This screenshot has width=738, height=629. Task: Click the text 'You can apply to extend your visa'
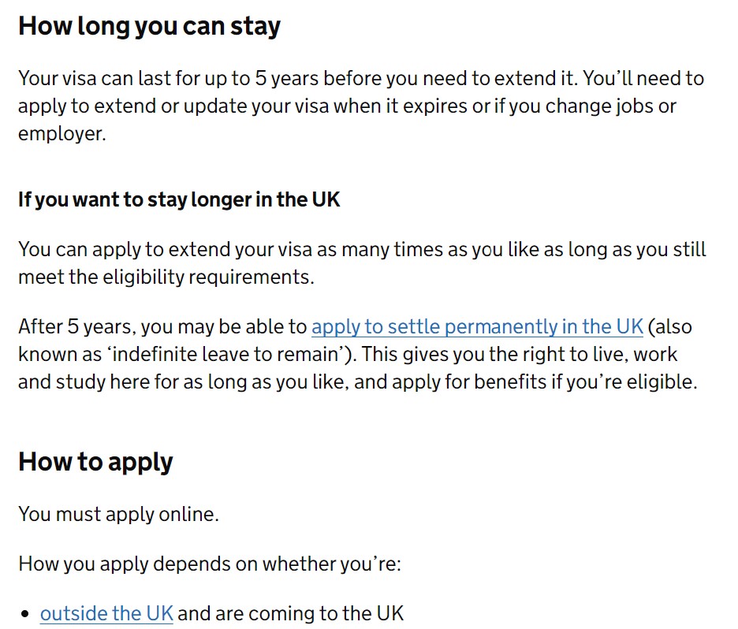tap(165, 249)
